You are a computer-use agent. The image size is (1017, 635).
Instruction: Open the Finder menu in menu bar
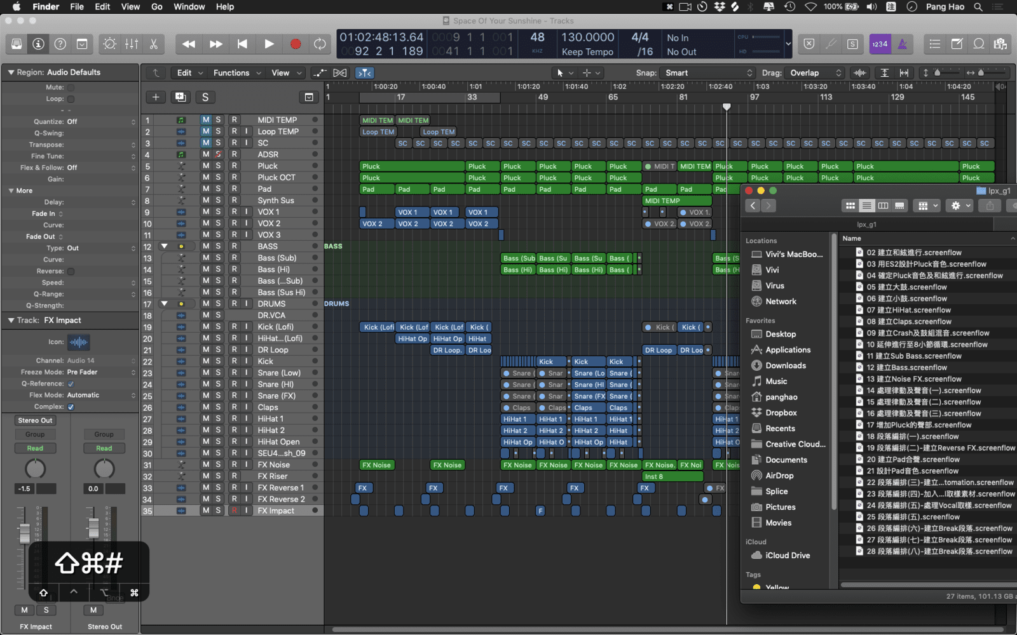coord(46,7)
